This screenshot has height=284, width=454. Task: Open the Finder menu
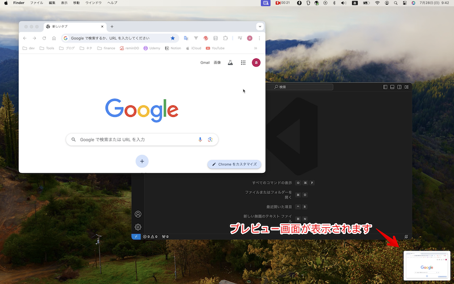(19, 3)
